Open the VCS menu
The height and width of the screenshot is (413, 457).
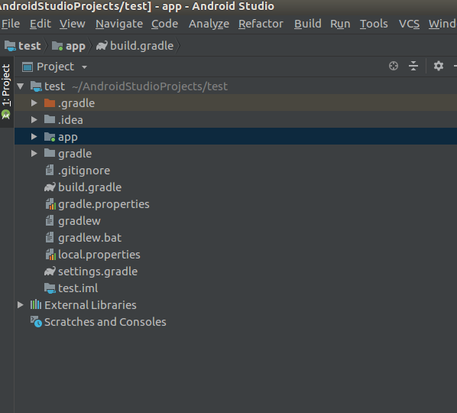(409, 24)
